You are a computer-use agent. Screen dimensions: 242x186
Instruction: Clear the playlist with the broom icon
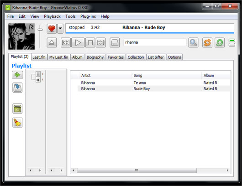coord(17,123)
